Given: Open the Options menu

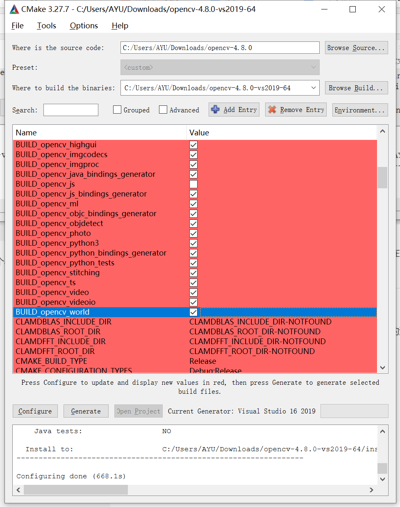Looking at the screenshot, I should pyautogui.click(x=84, y=25).
